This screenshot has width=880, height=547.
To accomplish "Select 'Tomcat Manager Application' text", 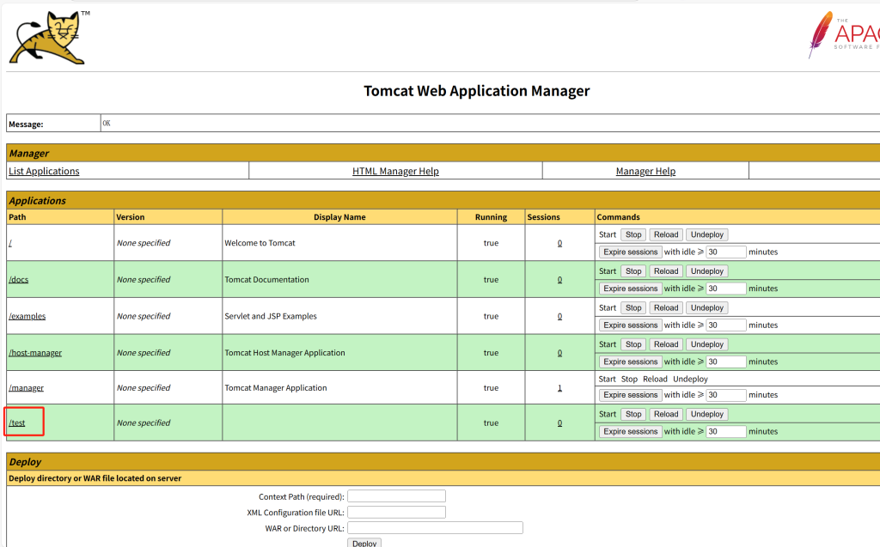I will click(276, 387).
